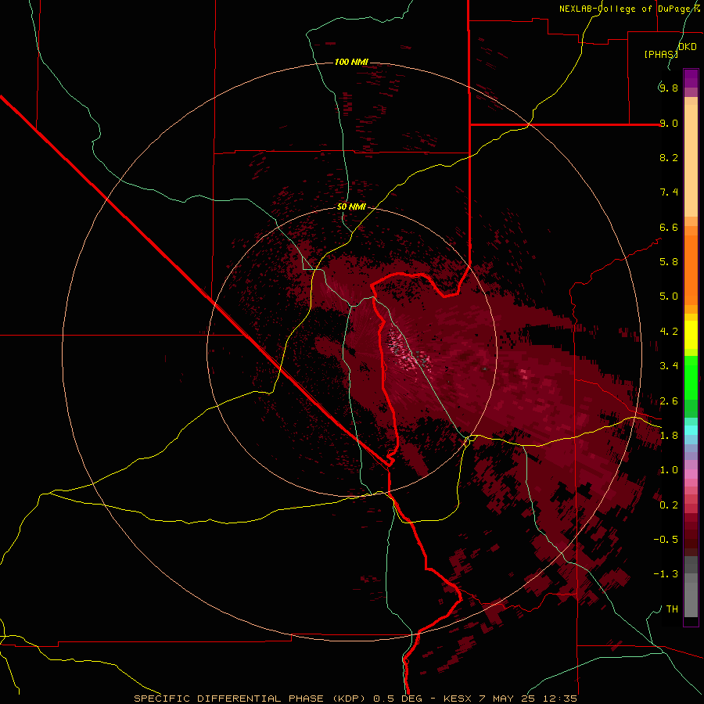Click the pink segment of the color bar
The width and height of the screenshot is (704, 704).
(x=691, y=474)
